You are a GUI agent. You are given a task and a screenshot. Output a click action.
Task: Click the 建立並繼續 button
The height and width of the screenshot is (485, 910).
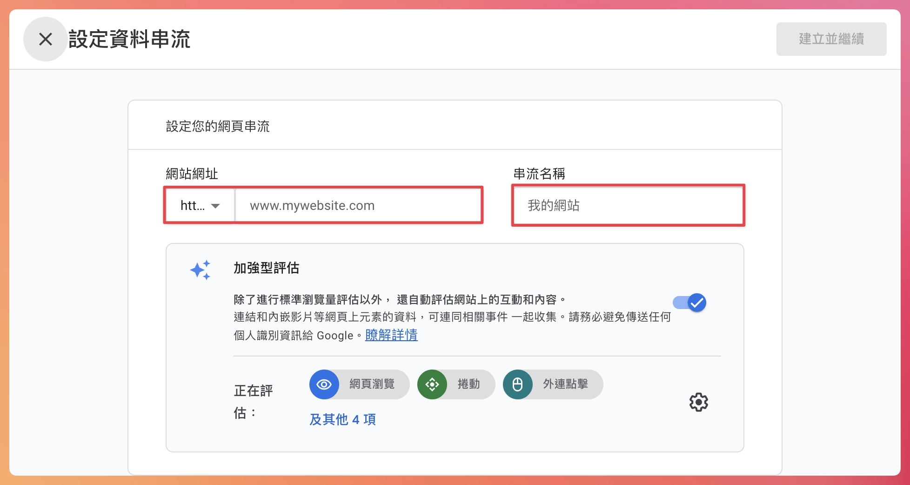tap(831, 39)
